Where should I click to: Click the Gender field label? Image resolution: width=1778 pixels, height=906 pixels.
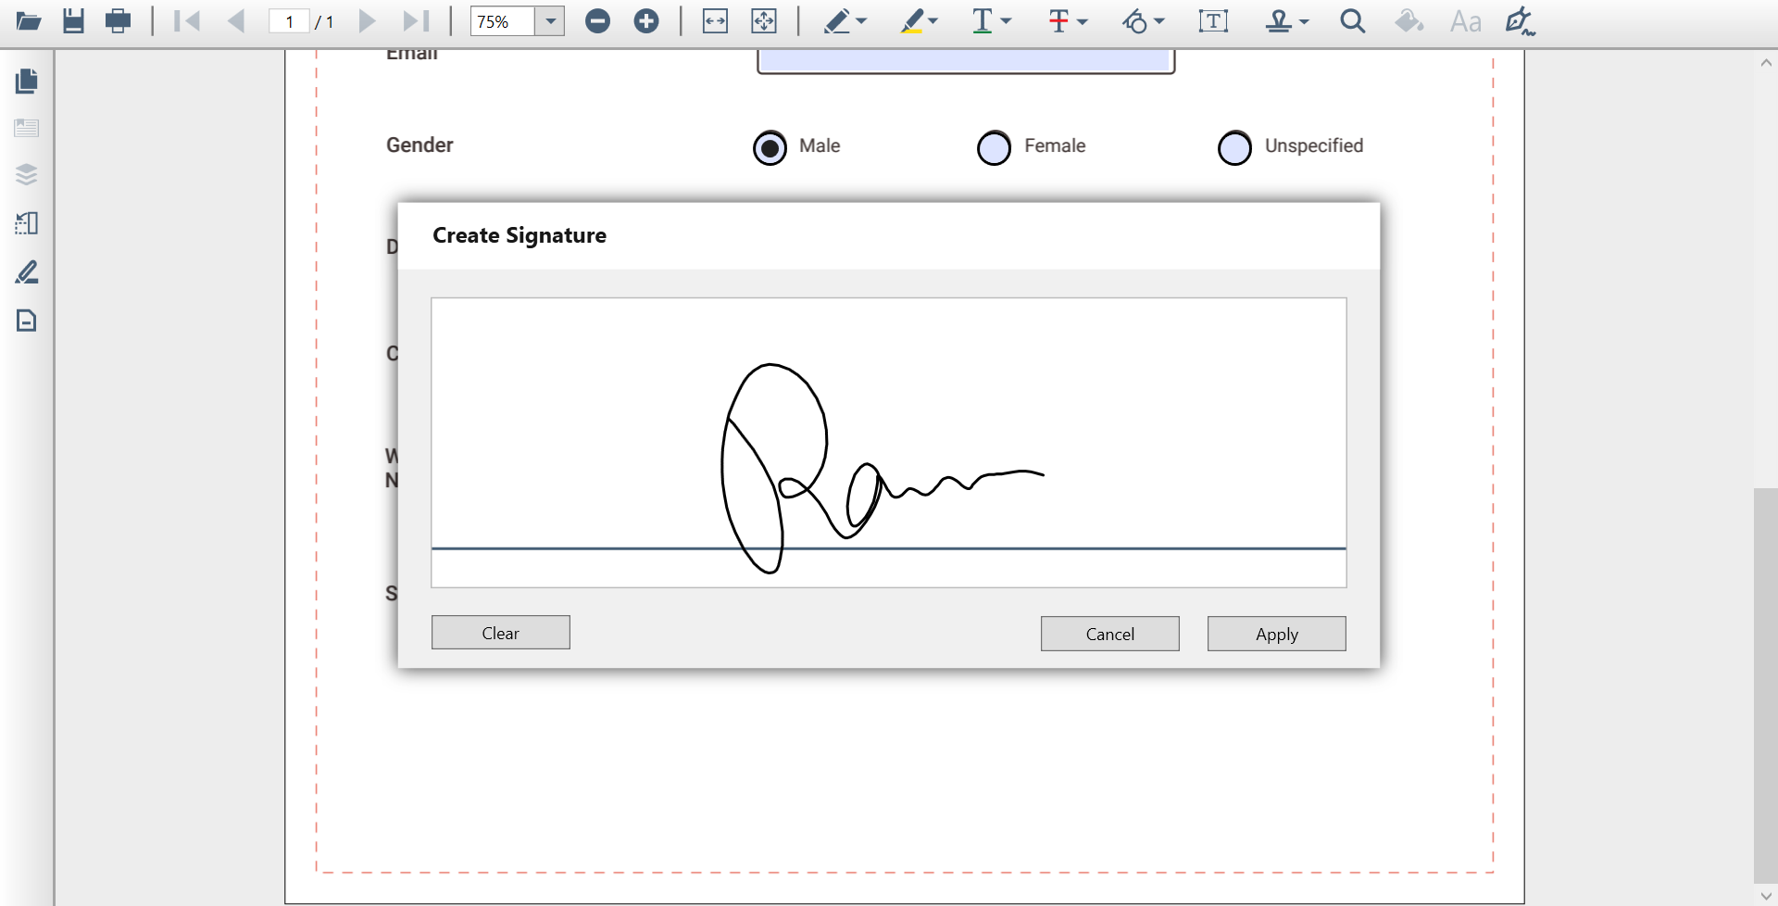click(x=419, y=145)
